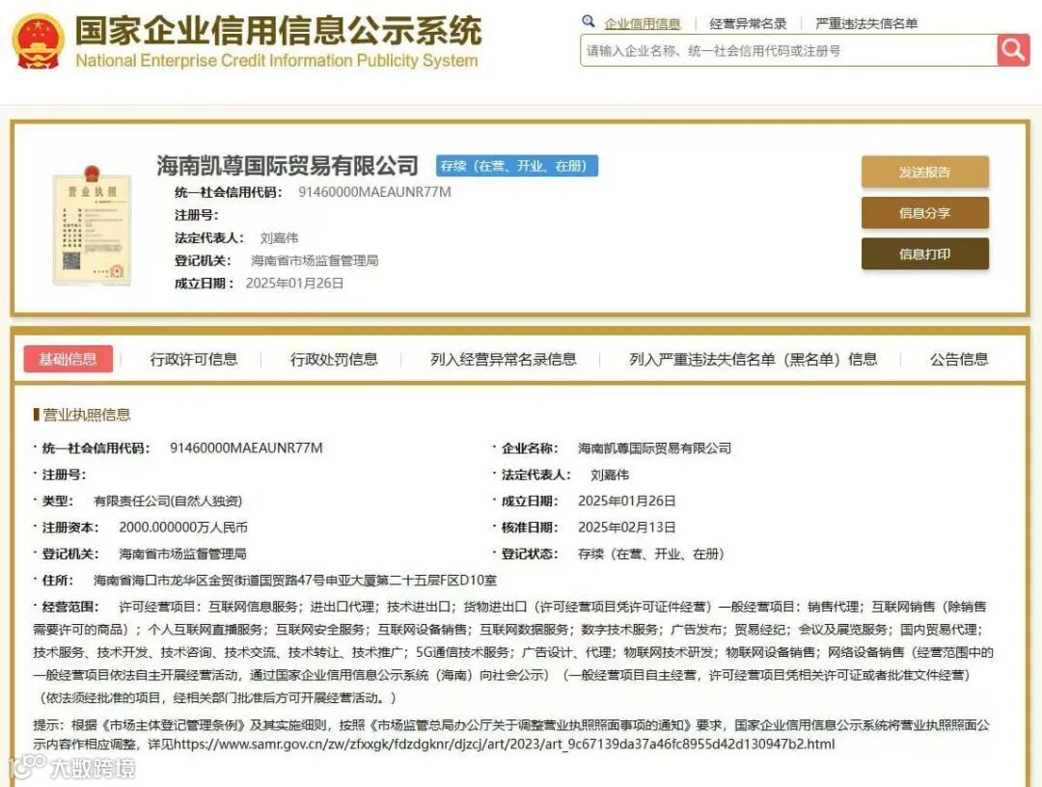
Task: Click the samr.gov.cn notice URL
Action: click(504, 745)
